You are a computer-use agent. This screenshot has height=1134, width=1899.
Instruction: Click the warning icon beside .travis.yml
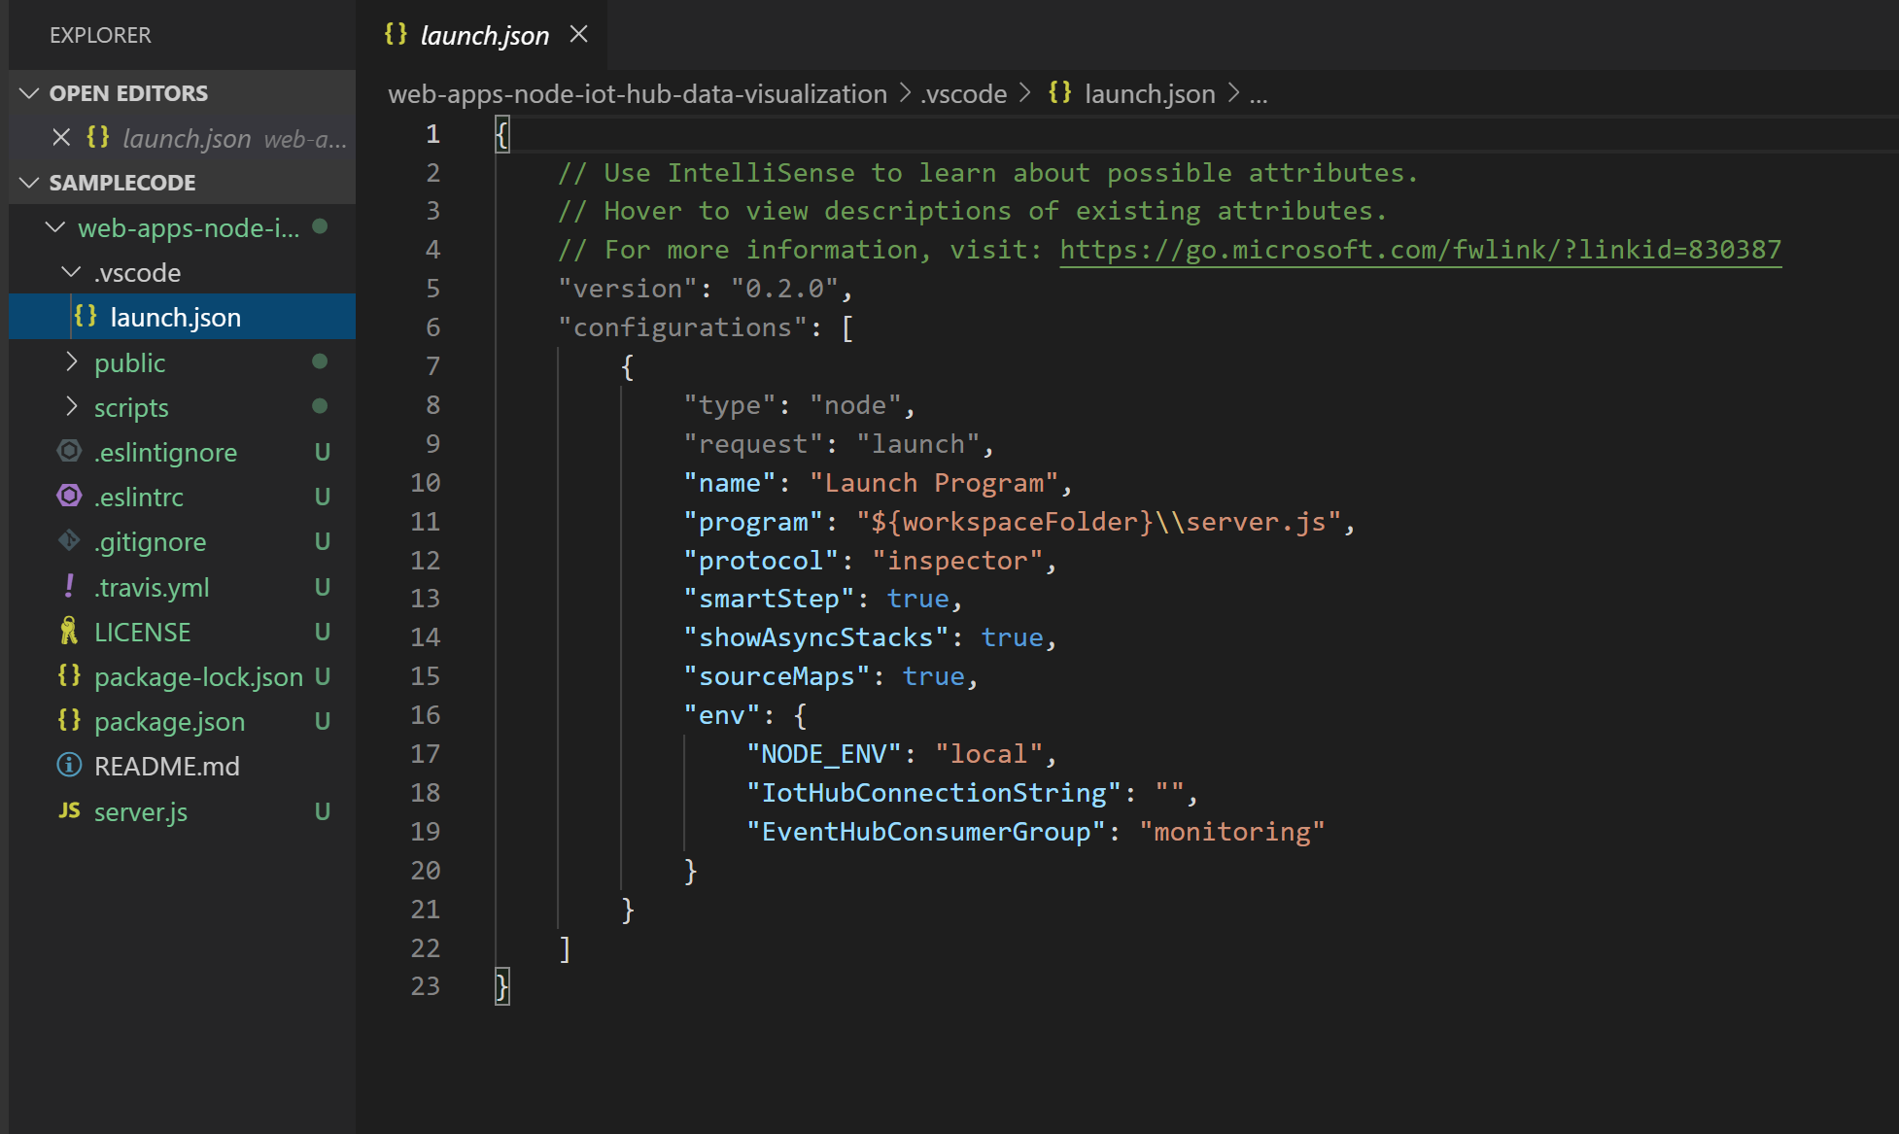click(68, 586)
